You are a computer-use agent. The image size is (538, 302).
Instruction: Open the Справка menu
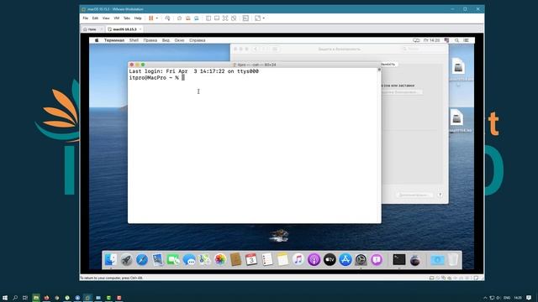pos(198,40)
